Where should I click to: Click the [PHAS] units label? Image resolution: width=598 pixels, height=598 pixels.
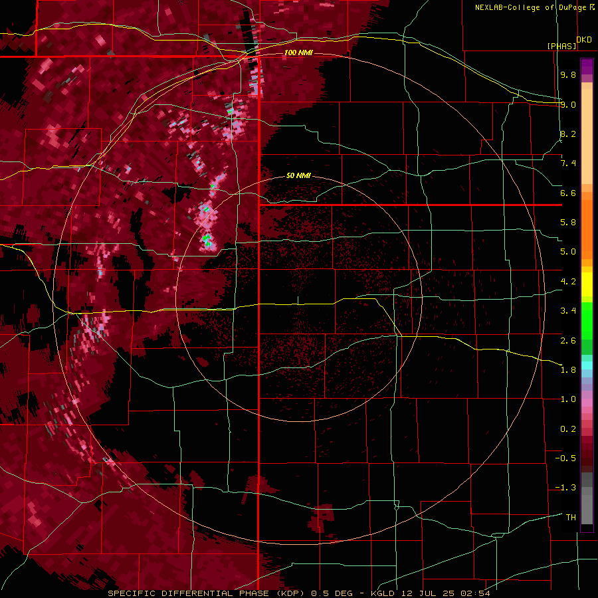click(x=561, y=46)
